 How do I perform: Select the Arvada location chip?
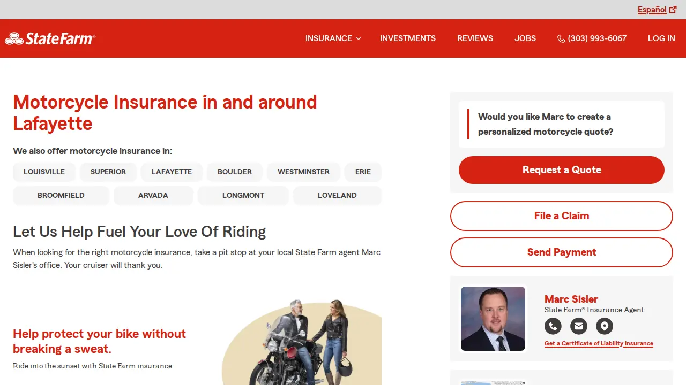pos(153,195)
